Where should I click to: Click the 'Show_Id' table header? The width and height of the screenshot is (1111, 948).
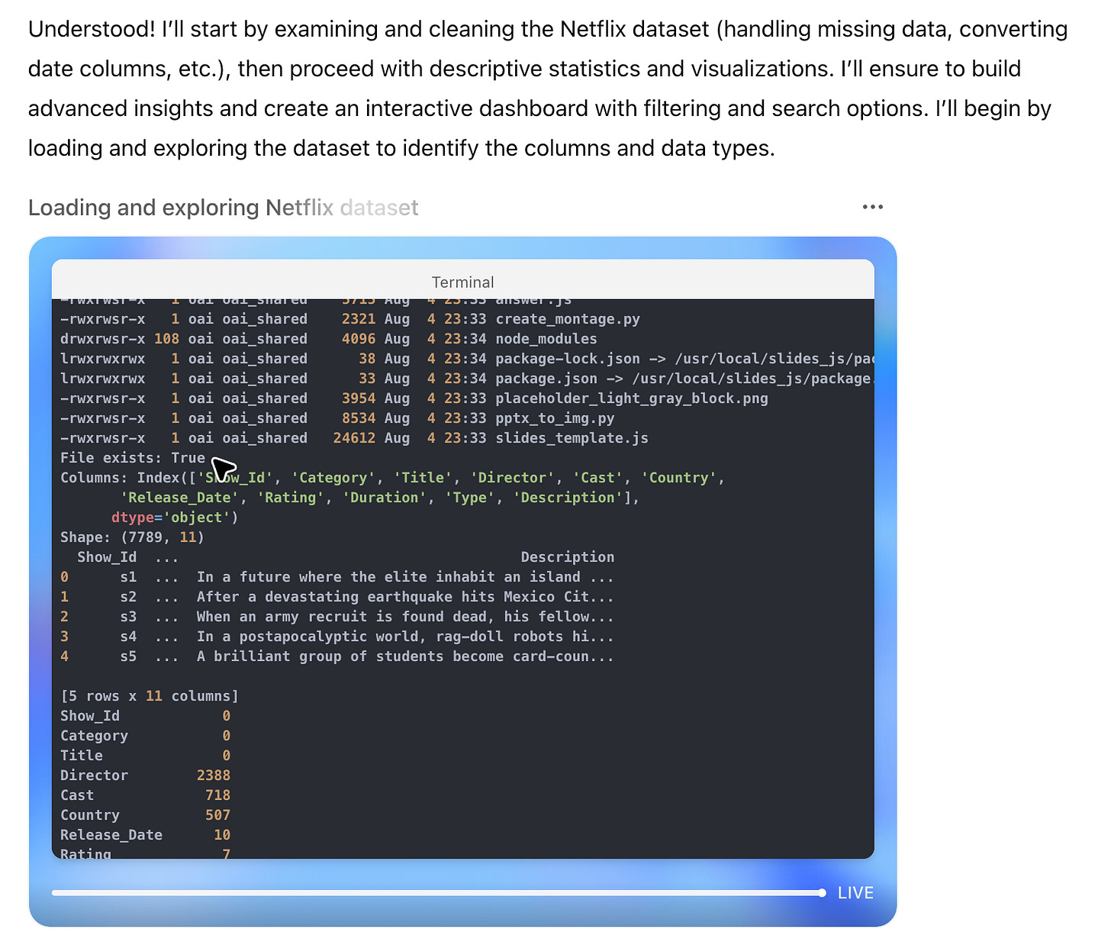[107, 557]
